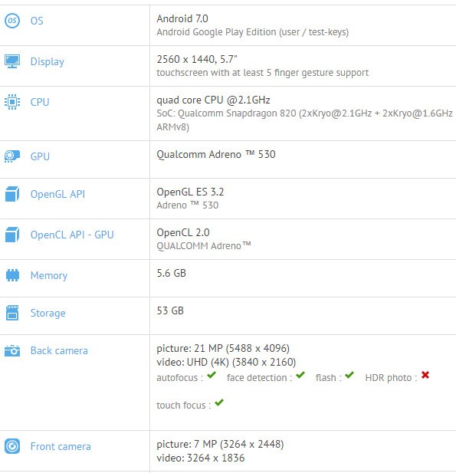This screenshot has height=473, width=456.
Task: Click the HDR photo red cross
Action: [425, 375]
